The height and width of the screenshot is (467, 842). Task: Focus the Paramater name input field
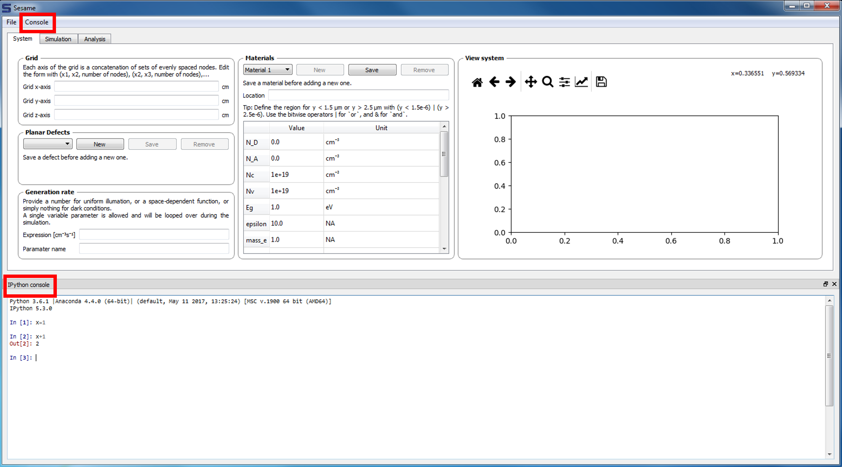click(154, 249)
